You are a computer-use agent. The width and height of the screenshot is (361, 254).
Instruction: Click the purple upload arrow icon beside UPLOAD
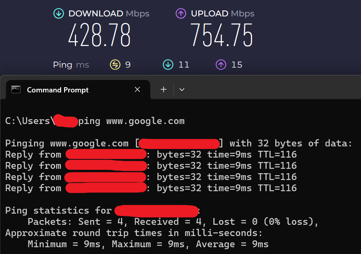[x=181, y=14]
